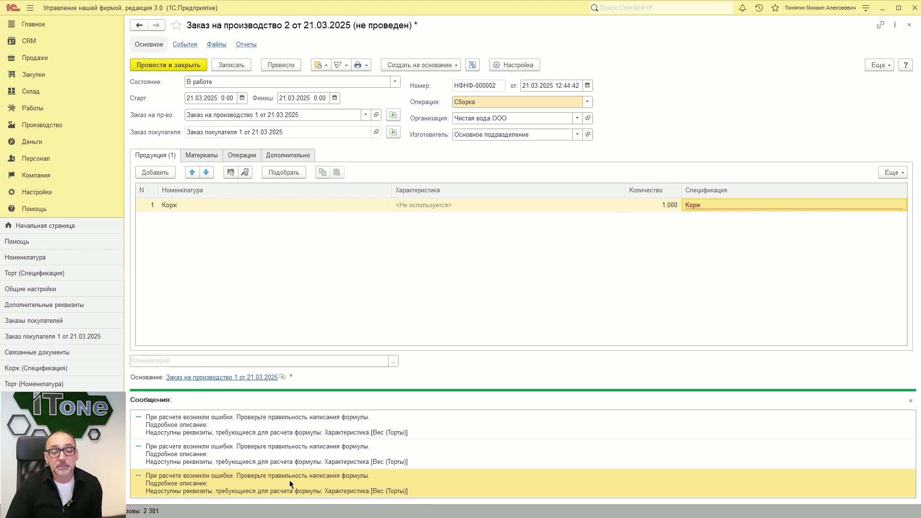Click the quantity cell 1,000
The image size is (921, 518).
click(653, 205)
